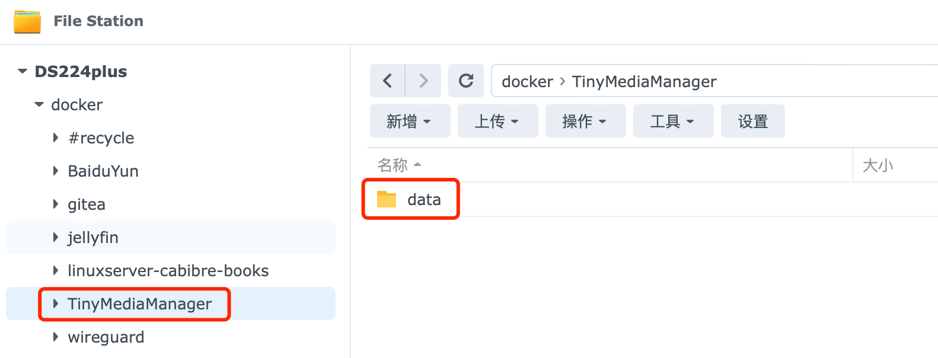The image size is (938, 358).
Task: Go forward with the right arrow button
Action: 423,81
